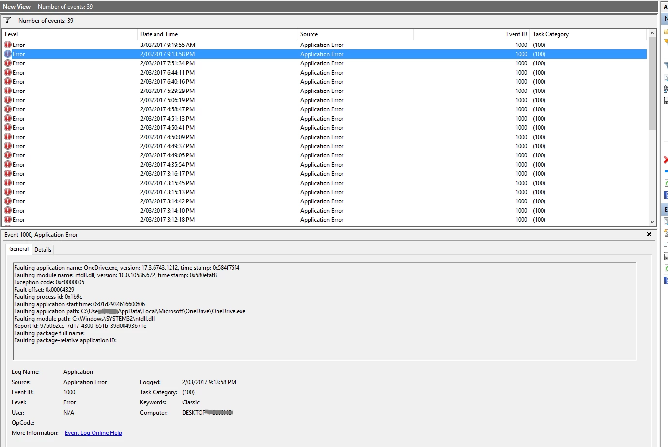Screen dimensions: 668x447
Task: Click Application Error source in 9:19:55 AM row
Action: click(322, 45)
